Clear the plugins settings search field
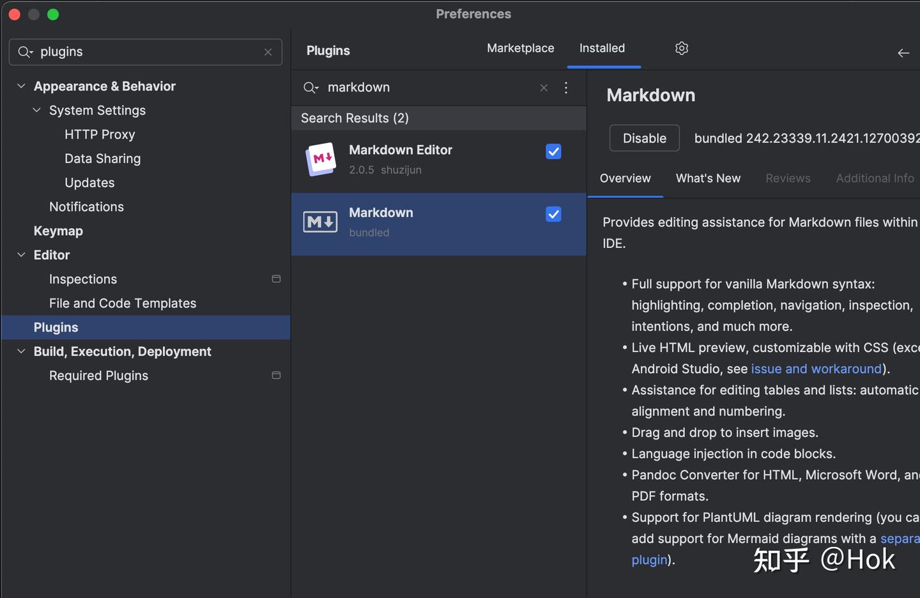 tap(268, 52)
